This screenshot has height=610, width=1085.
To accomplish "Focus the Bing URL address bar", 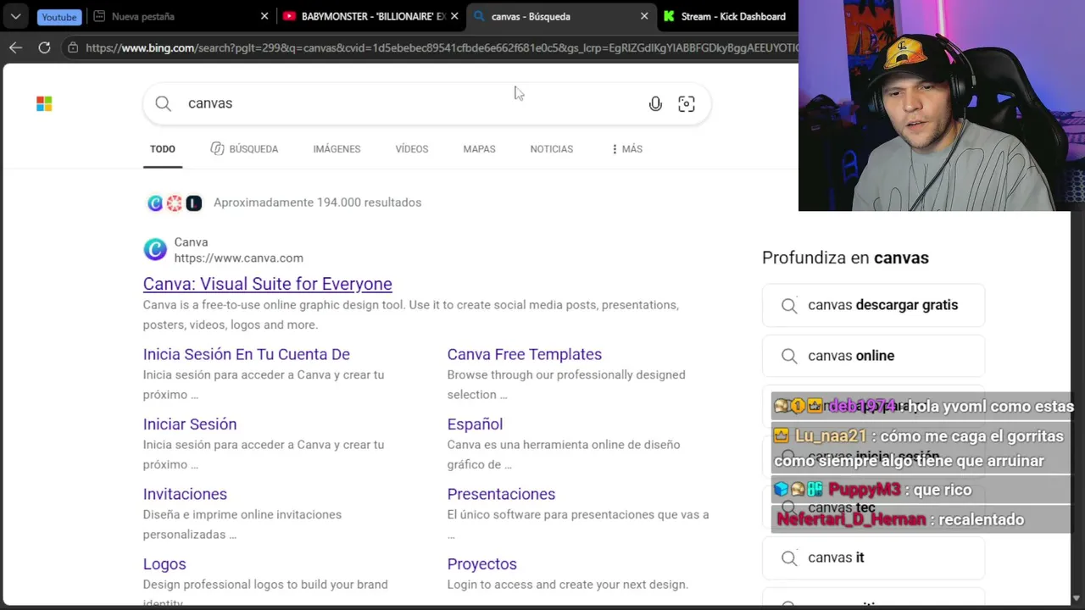I will pyautogui.click(x=441, y=47).
